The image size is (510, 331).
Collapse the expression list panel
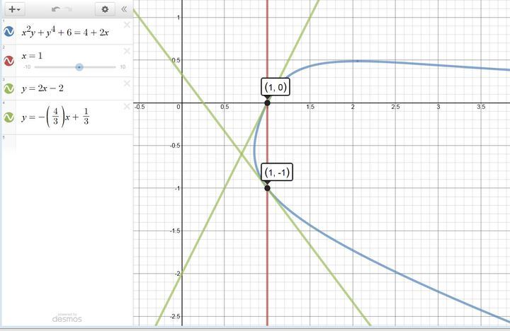[124, 9]
